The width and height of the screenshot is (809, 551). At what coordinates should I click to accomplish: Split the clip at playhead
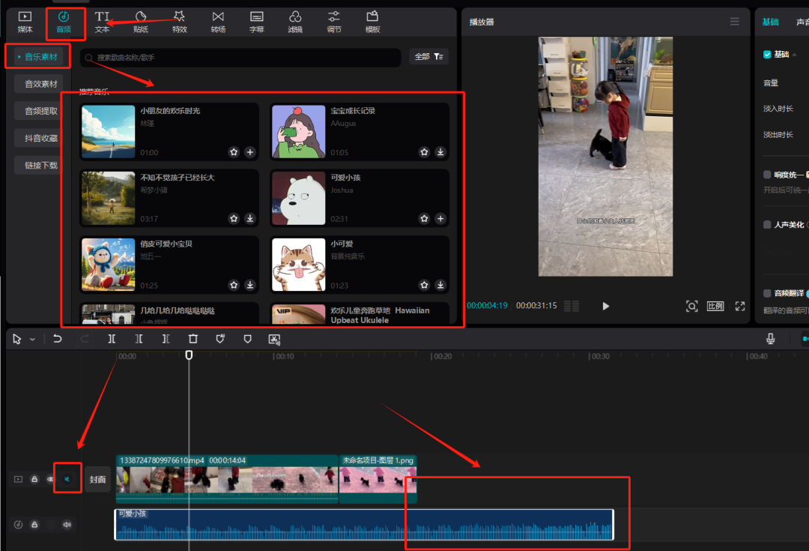pos(112,340)
